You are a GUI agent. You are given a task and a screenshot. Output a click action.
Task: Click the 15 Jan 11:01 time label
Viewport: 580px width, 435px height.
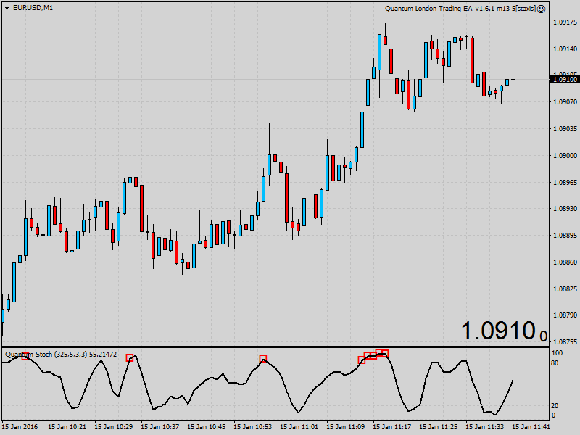click(299, 427)
